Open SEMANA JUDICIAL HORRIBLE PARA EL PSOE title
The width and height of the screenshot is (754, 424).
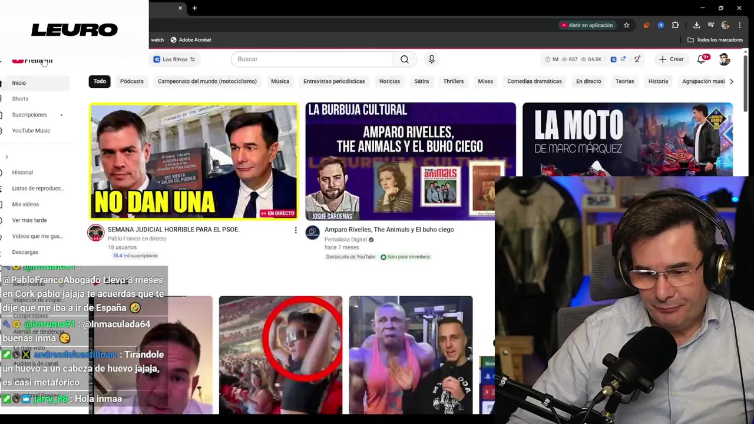(x=173, y=230)
